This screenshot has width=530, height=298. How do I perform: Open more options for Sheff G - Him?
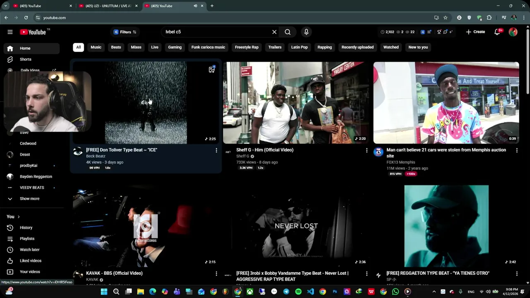(x=366, y=150)
